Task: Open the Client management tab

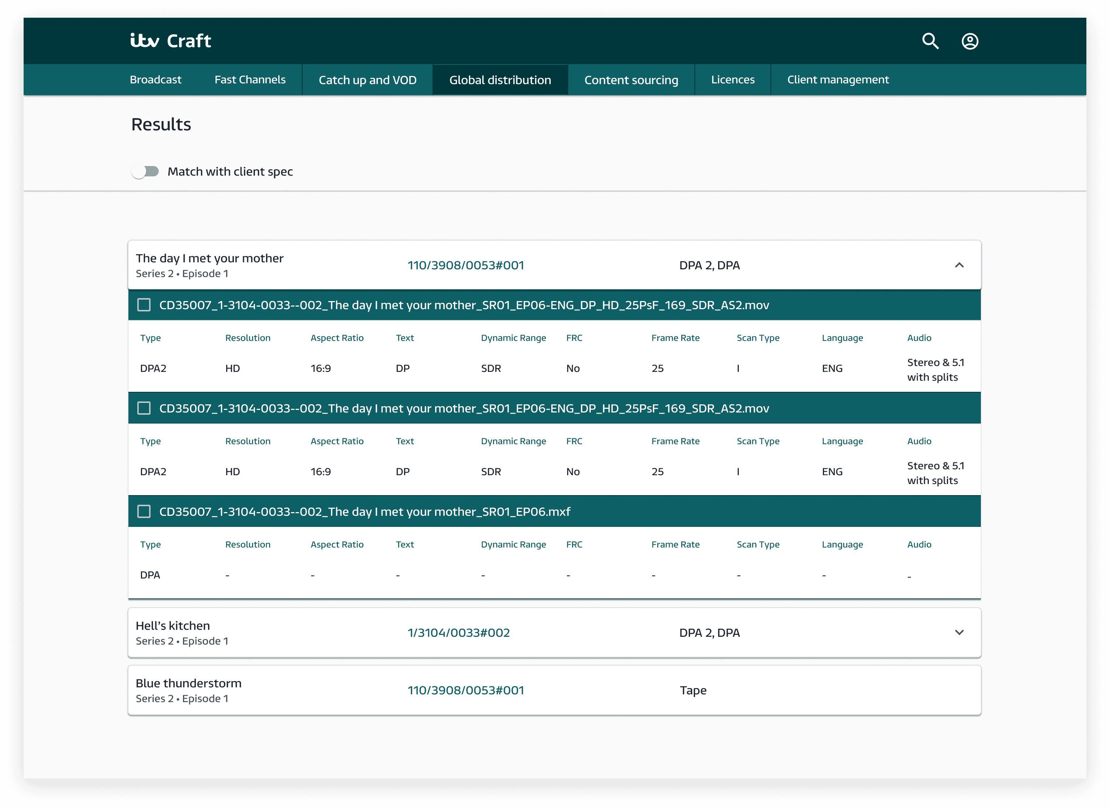Action: point(837,80)
